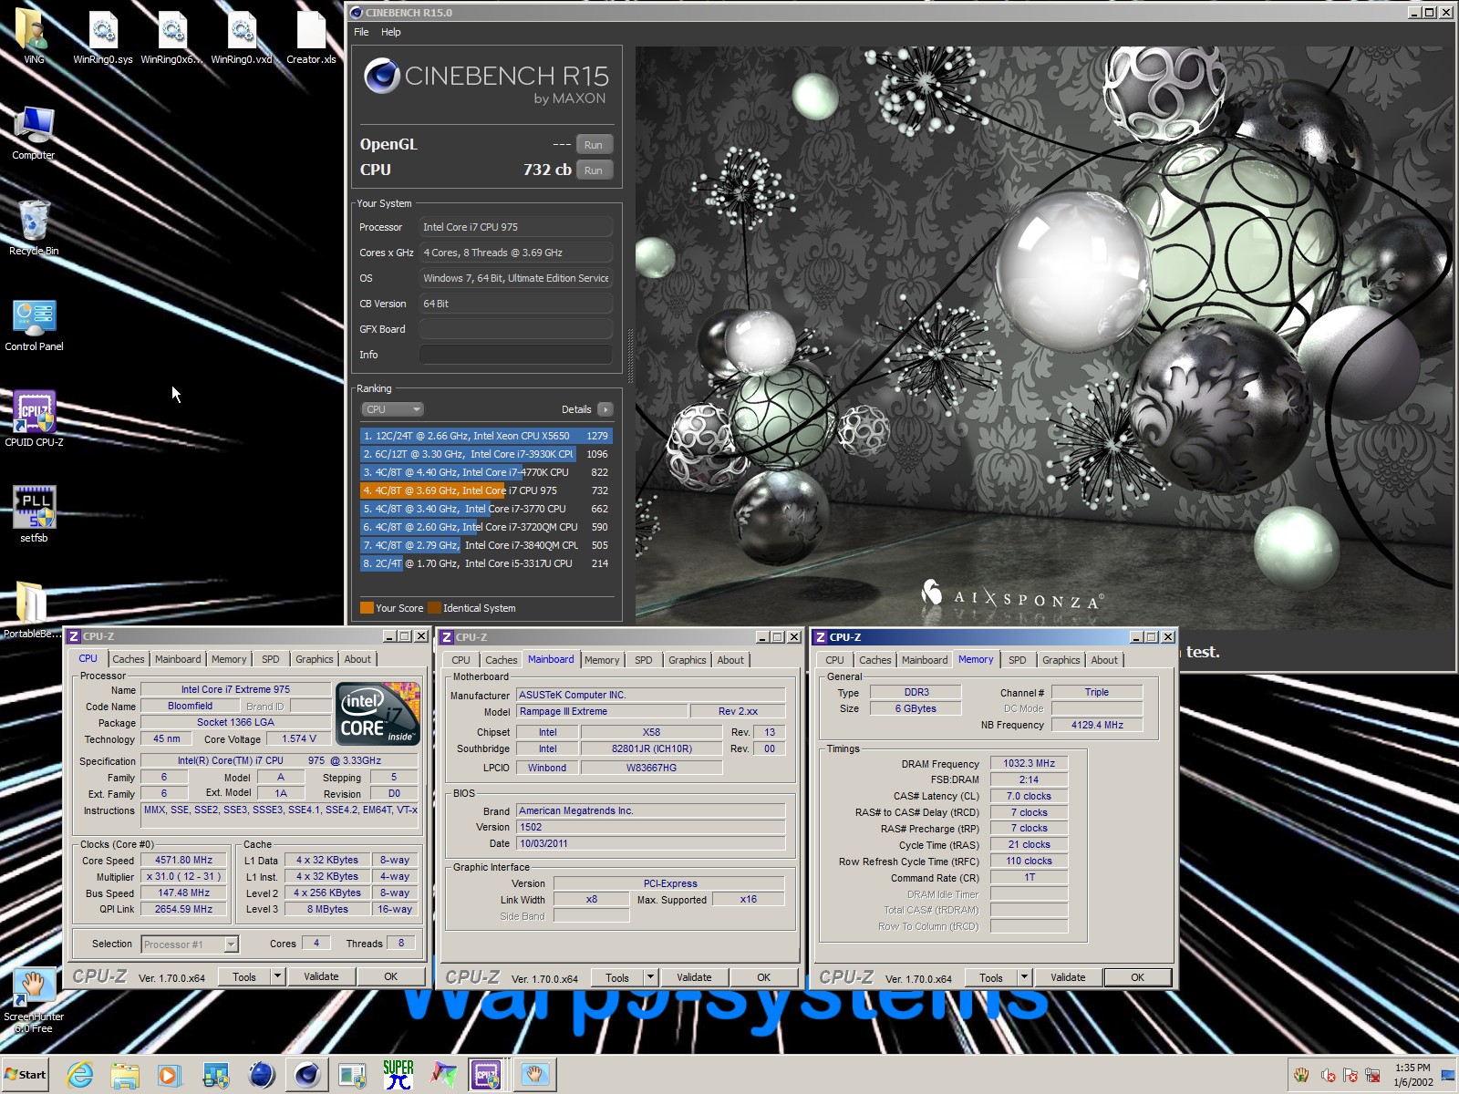Open Windows Explorer from the taskbar

pos(125,1075)
